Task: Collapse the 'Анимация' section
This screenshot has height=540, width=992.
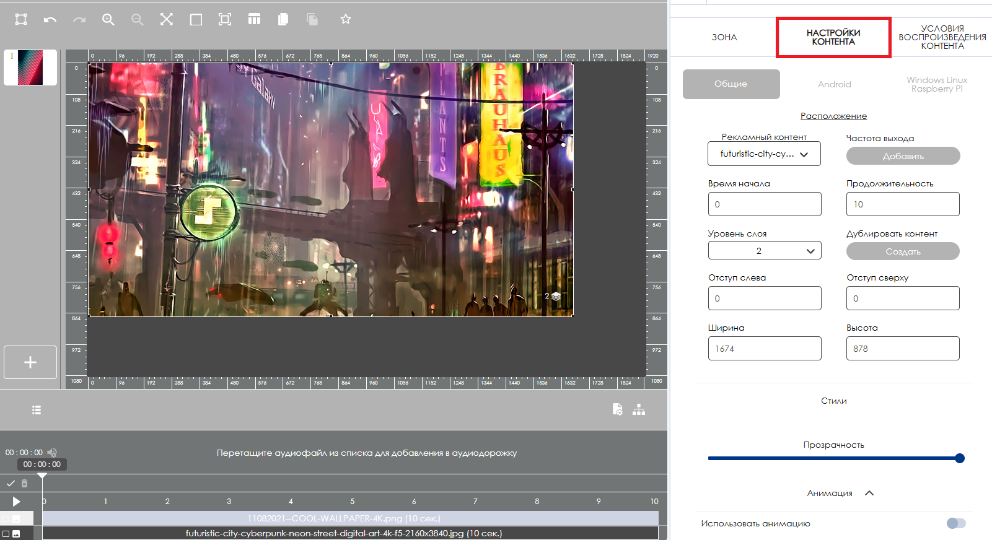Action: point(869,493)
